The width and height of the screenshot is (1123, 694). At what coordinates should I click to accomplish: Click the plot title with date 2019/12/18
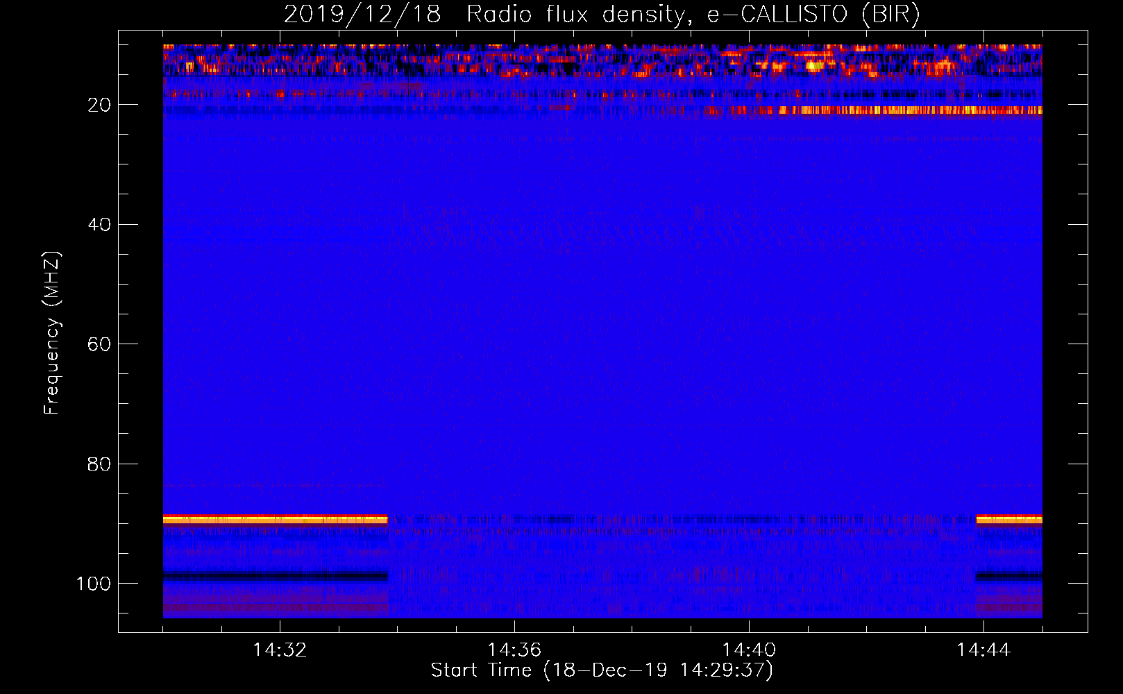pos(602,14)
